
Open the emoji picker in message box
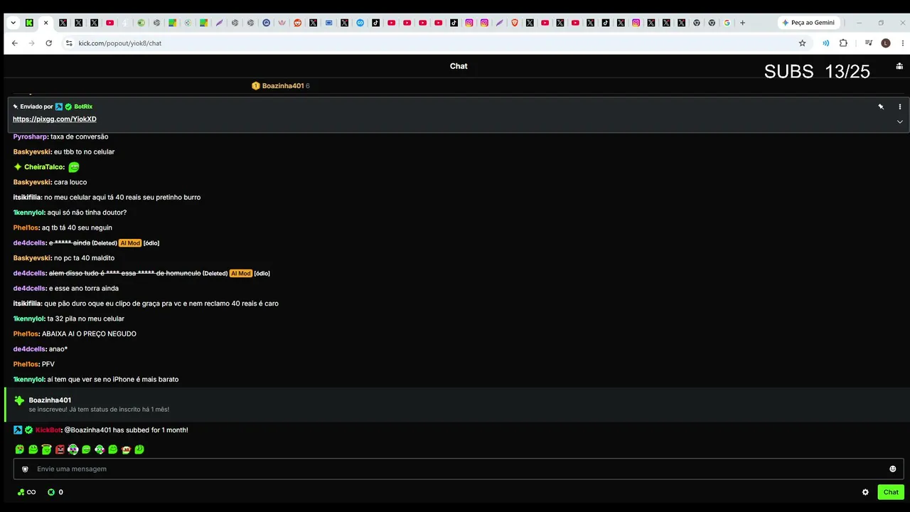(x=893, y=469)
